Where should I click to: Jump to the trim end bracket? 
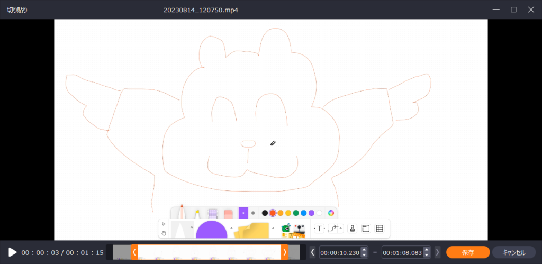coord(438,252)
